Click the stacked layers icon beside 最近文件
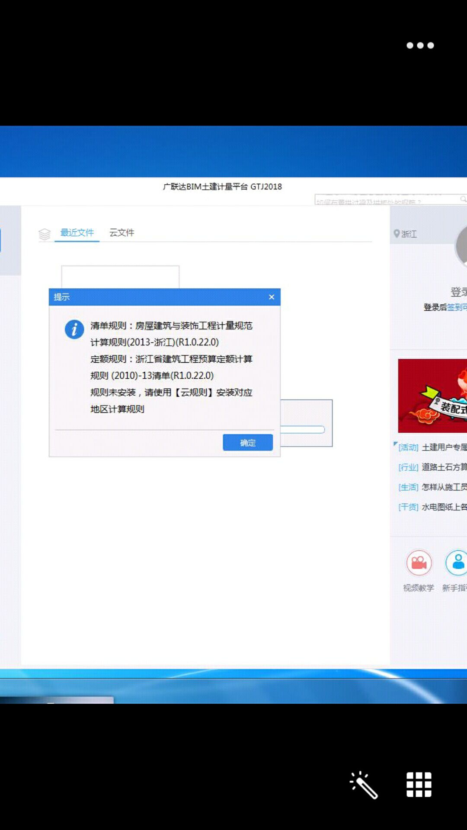The image size is (467, 830). pos(45,234)
